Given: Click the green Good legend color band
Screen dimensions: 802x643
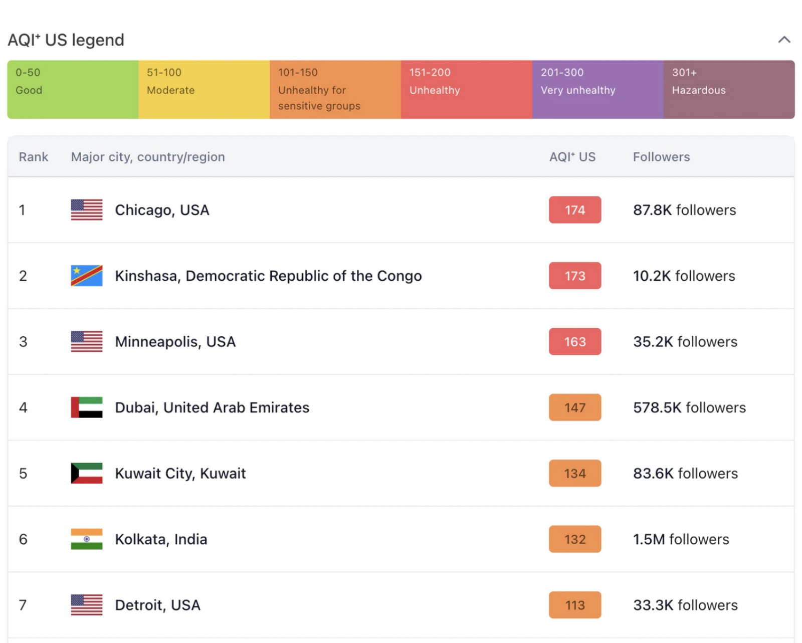Looking at the screenshot, I should pos(72,89).
